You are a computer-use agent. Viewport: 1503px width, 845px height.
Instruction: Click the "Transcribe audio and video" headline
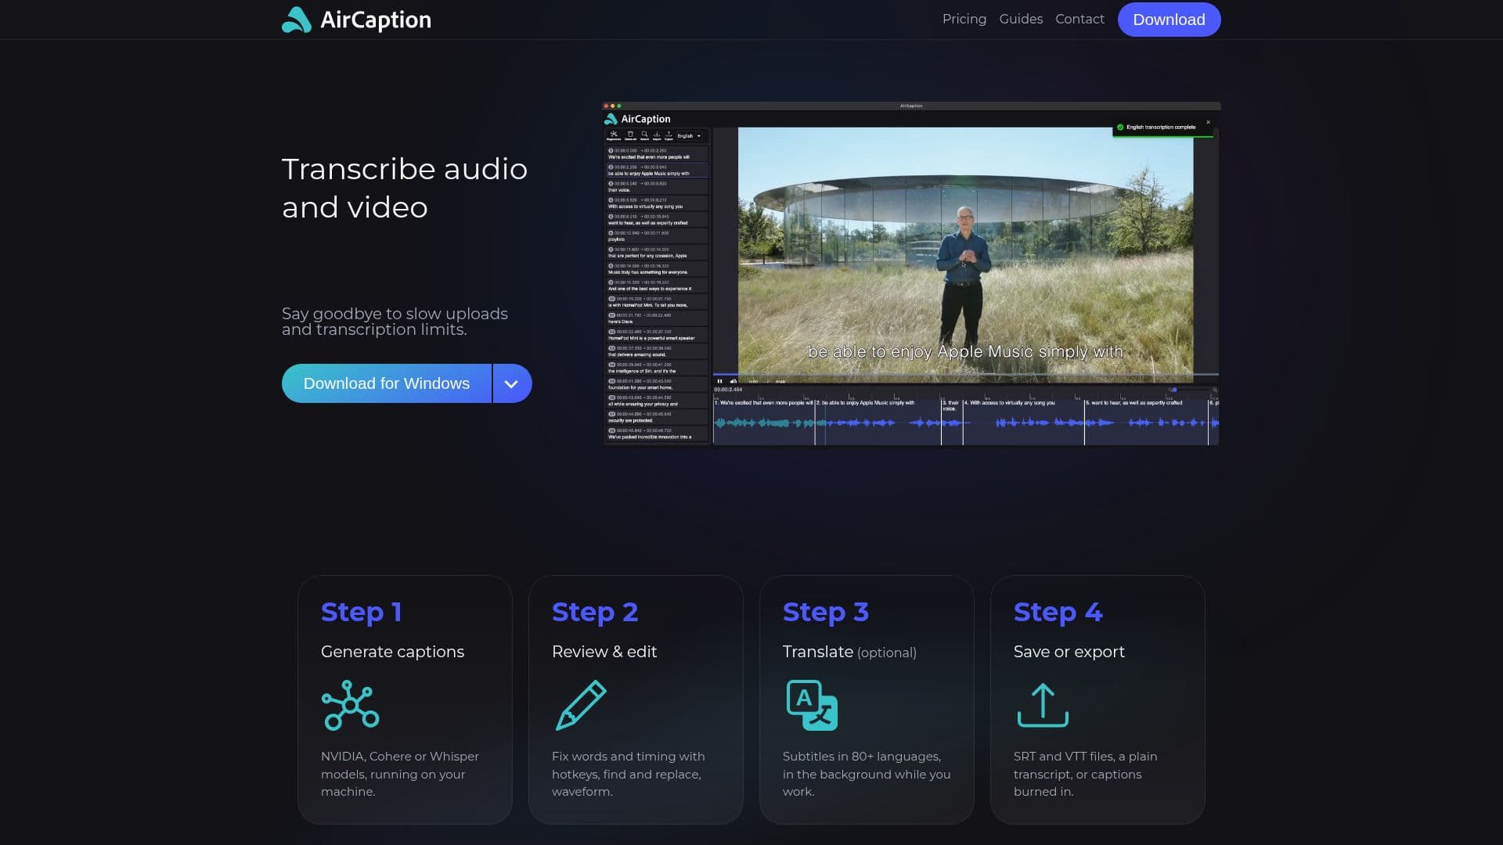[x=405, y=188]
